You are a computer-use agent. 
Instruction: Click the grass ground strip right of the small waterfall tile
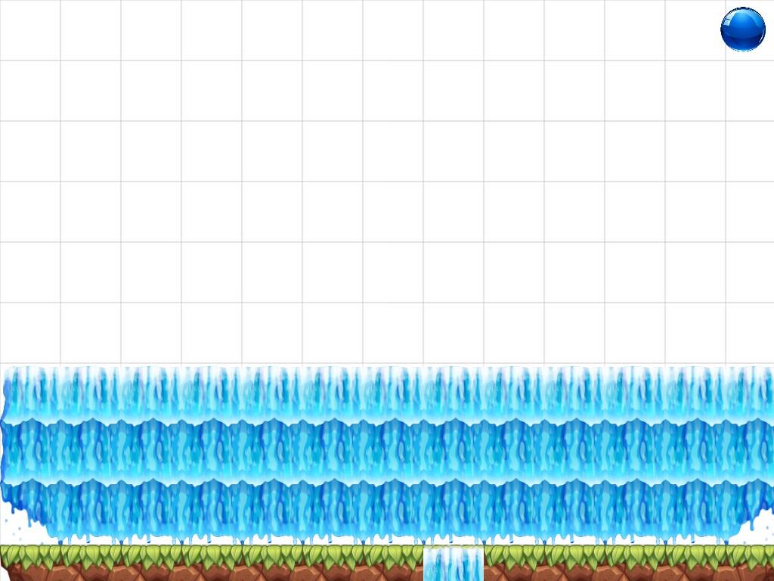627,561
